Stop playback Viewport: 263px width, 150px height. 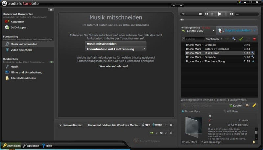coord(212,14)
